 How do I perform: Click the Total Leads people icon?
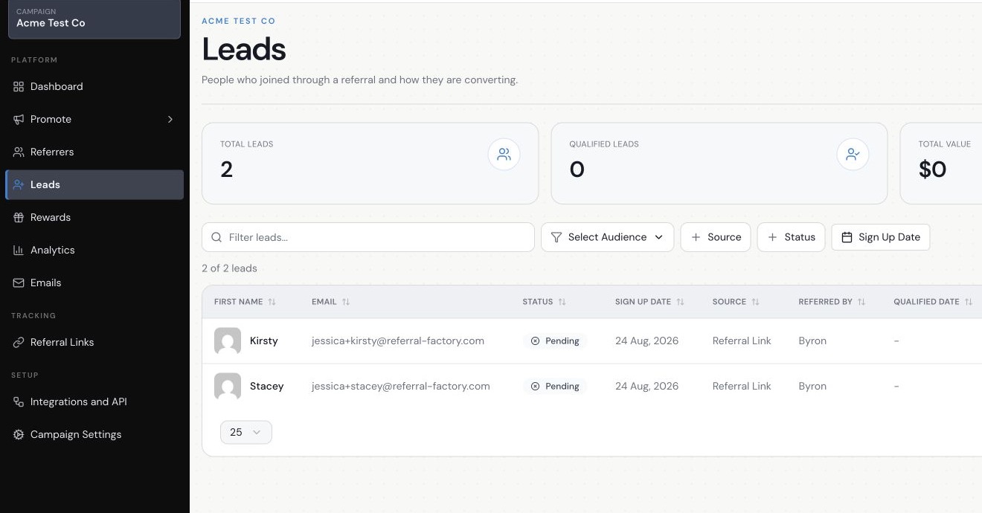coord(504,155)
